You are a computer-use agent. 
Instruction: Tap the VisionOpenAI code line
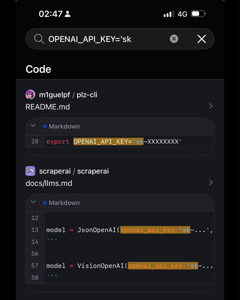(129, 266)
